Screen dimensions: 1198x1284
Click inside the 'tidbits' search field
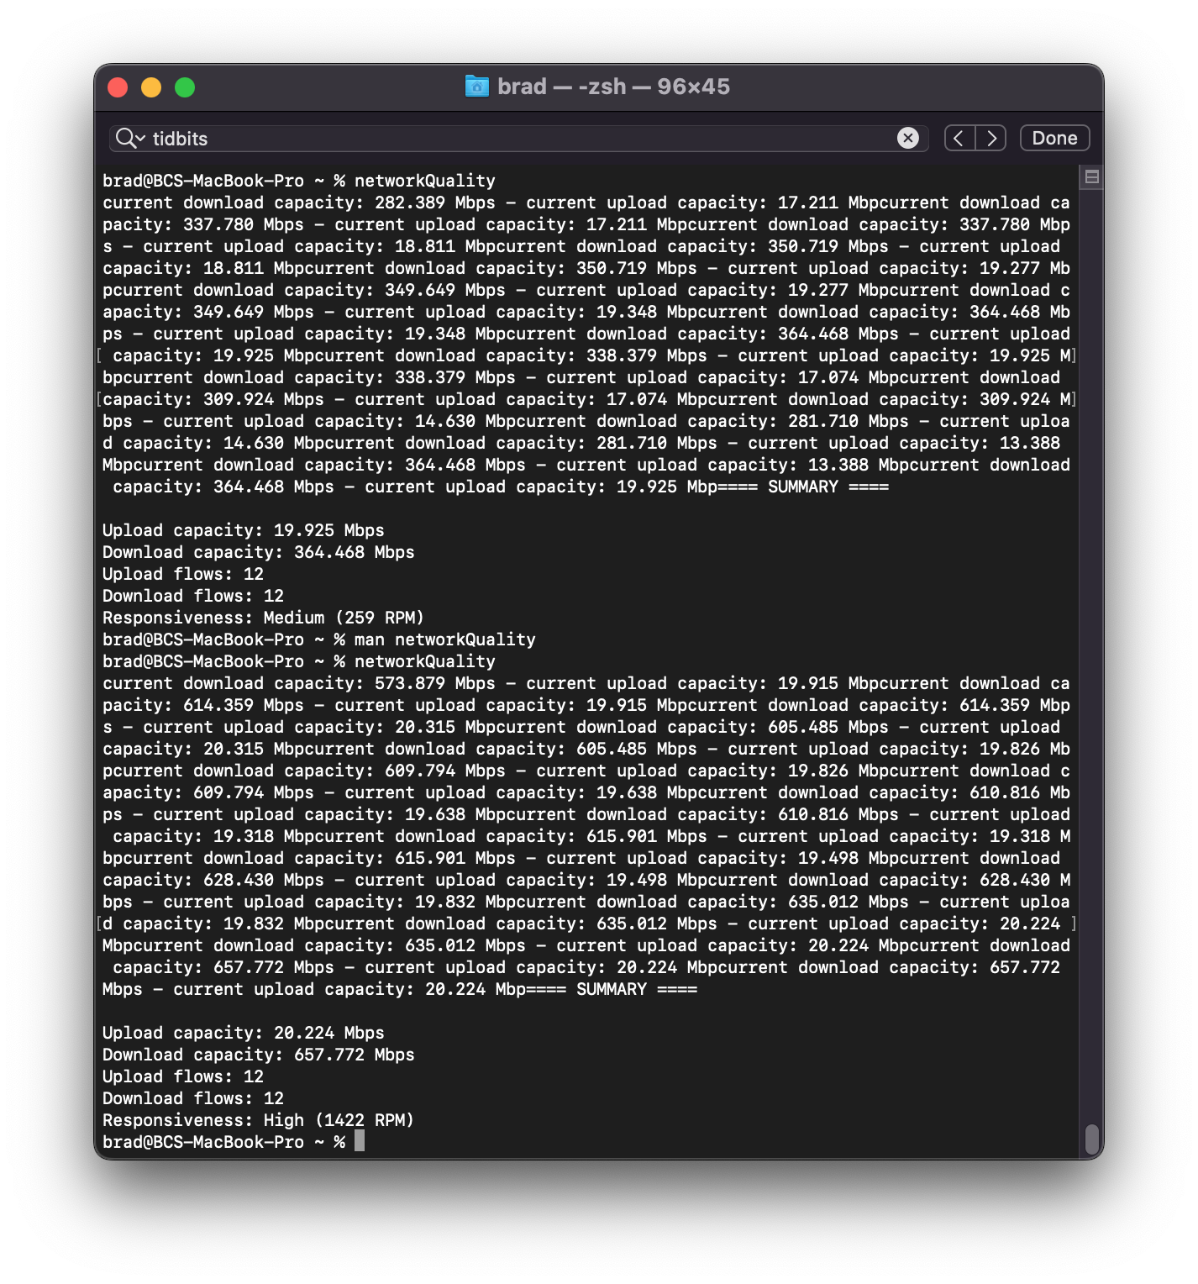tap(519, 138)
